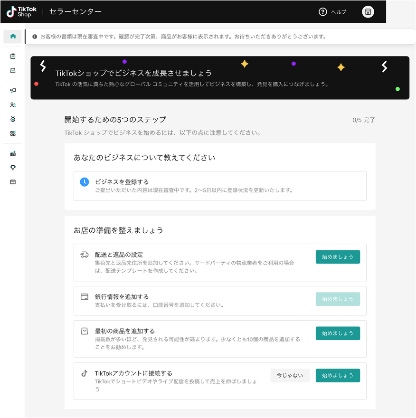The height and width of the screenshot is (418, 416).
Task: Open the Analytics chart icon in sidebar
Action: pos(13,153)
